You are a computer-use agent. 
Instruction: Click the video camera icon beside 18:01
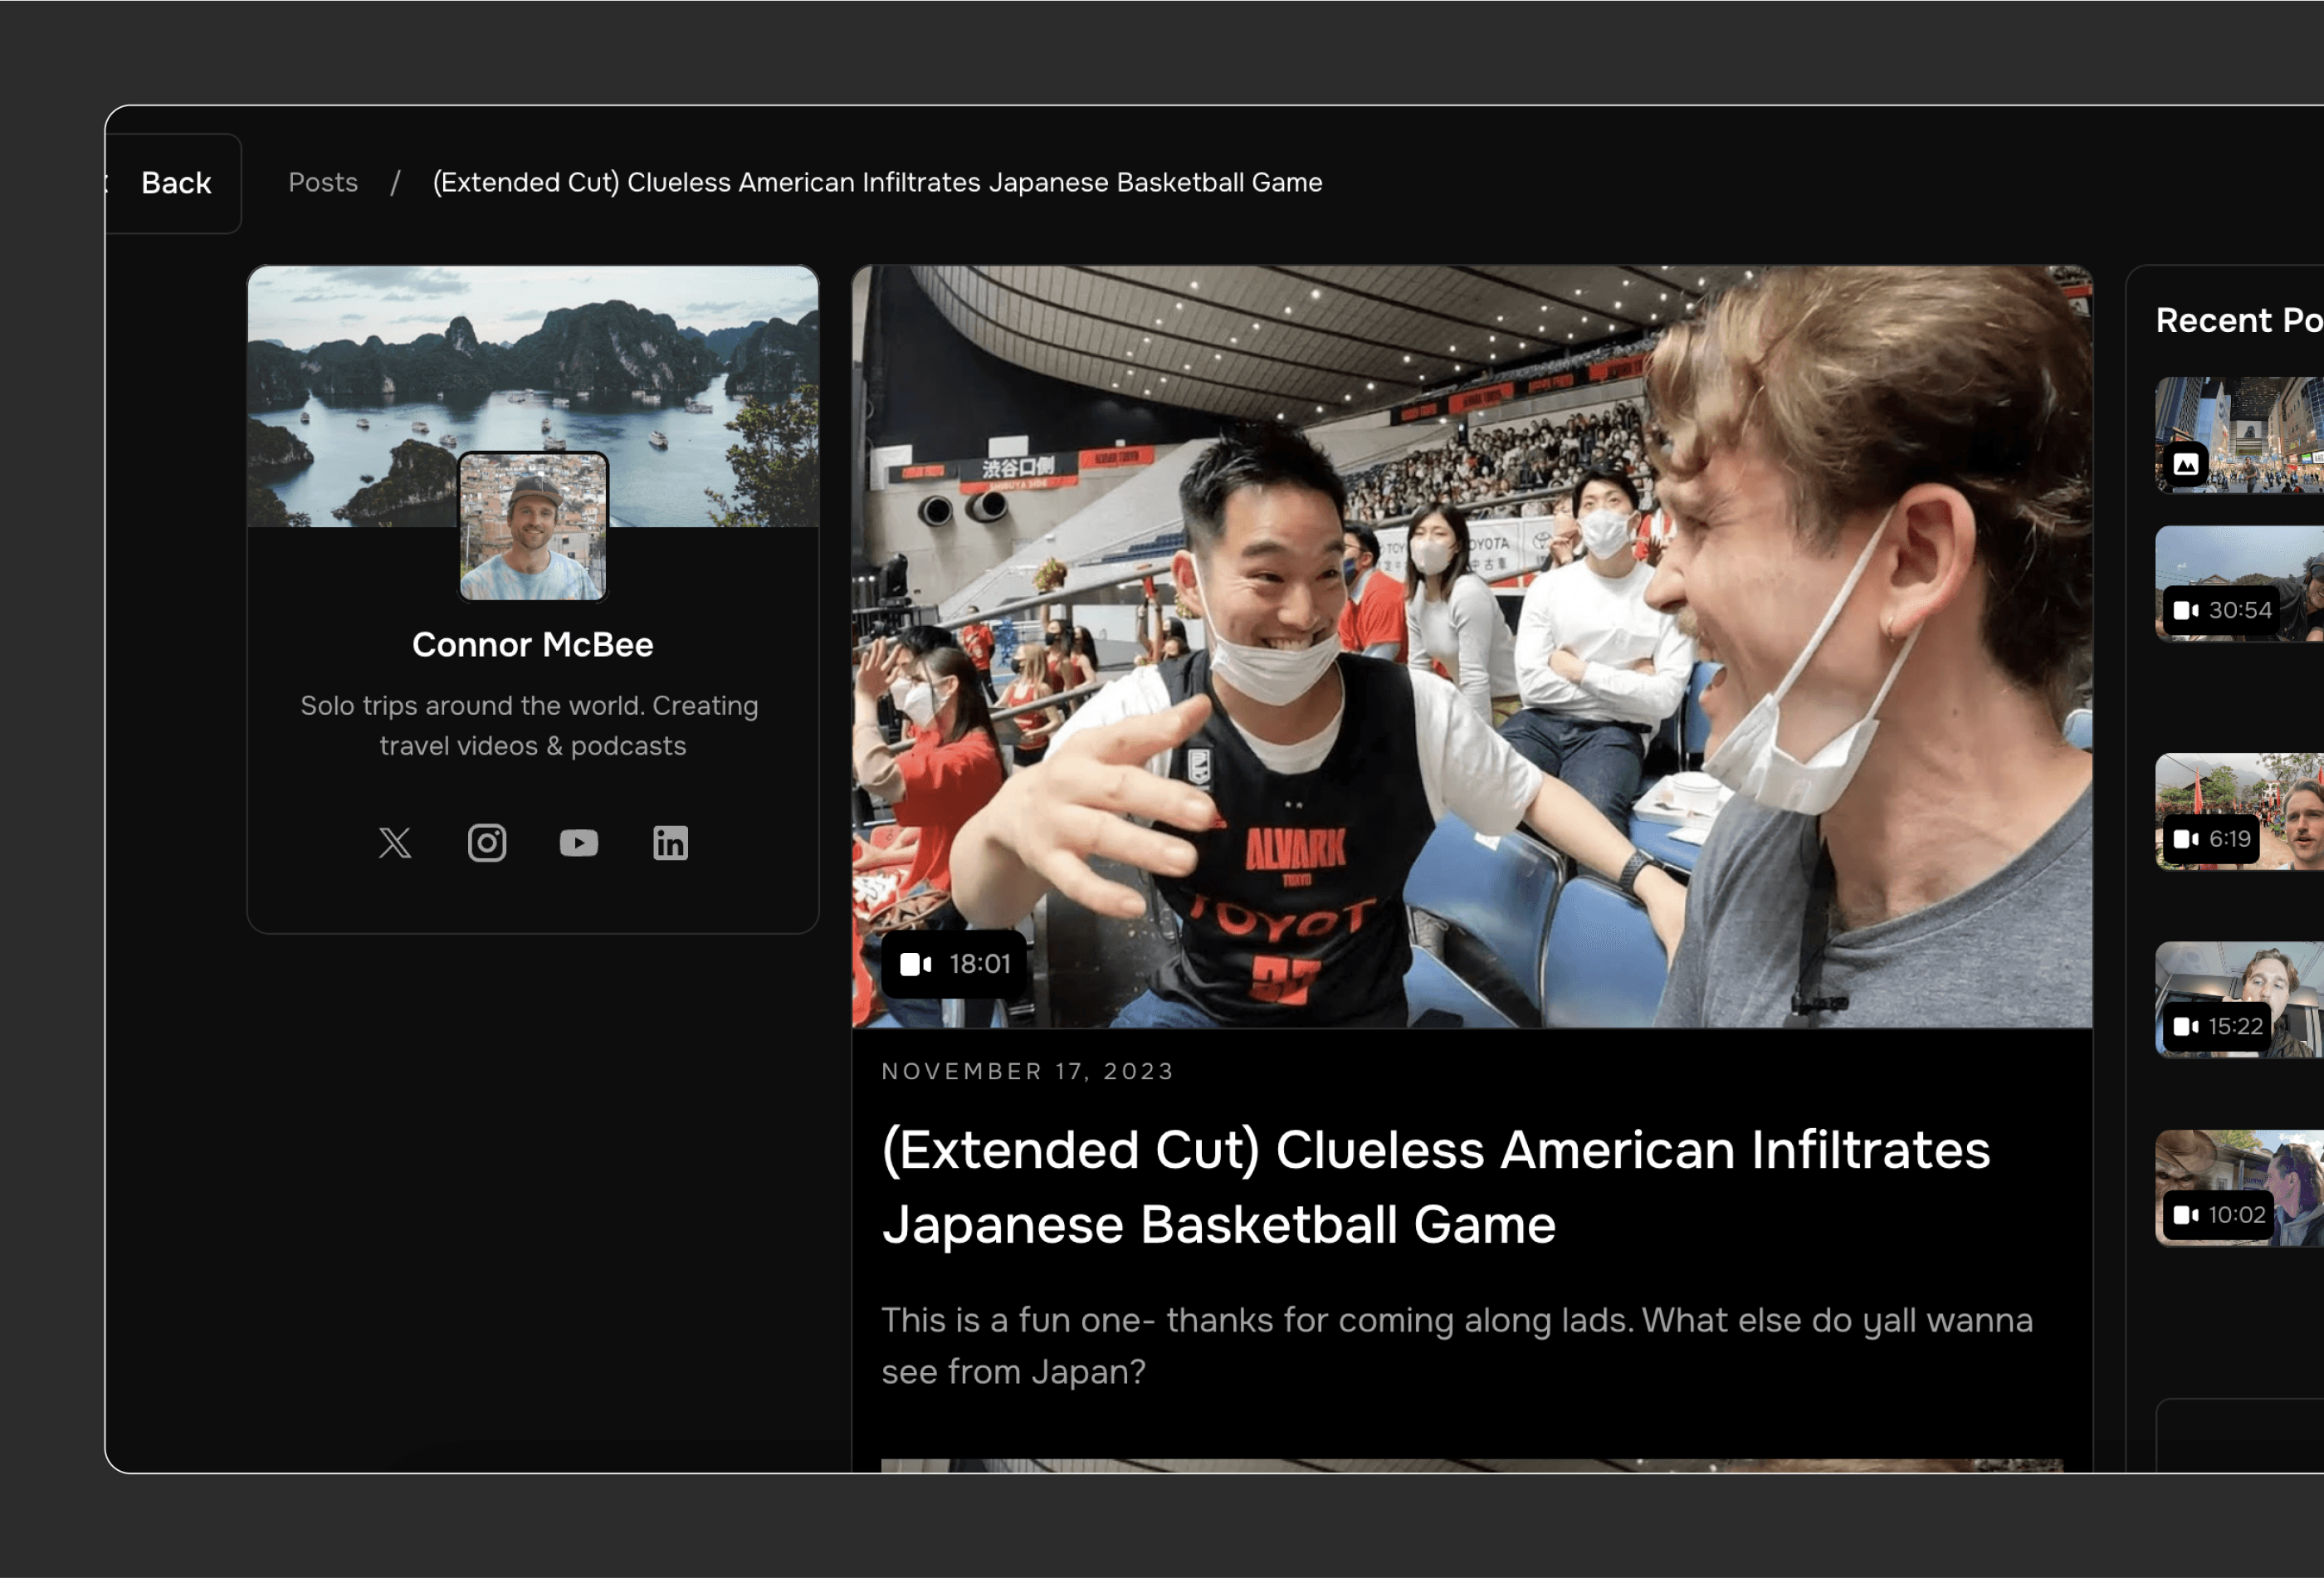[x=915, y=964]
